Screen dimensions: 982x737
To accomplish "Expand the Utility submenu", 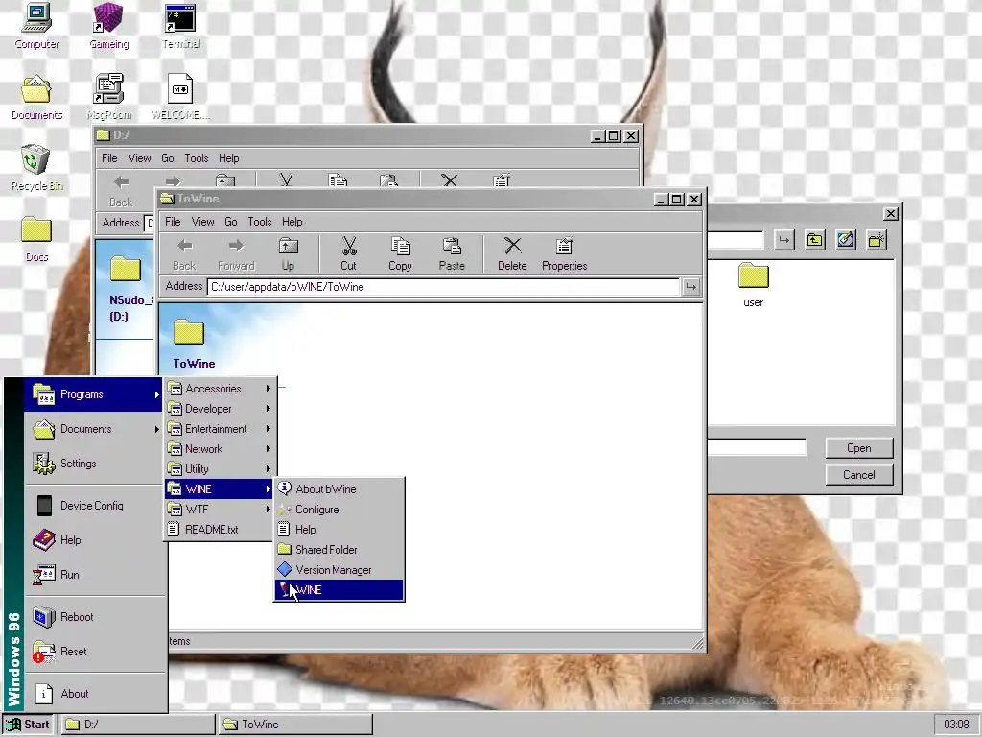I will [x=220, y=468].
